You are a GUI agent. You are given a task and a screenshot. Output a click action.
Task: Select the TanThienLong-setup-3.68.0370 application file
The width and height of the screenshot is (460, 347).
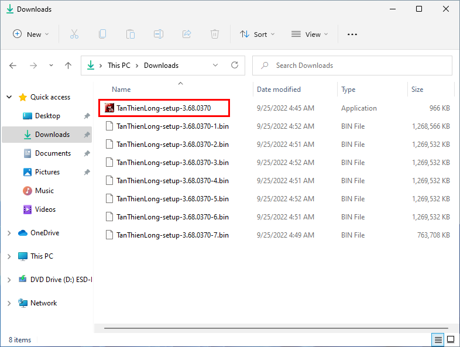tap(163, 108)
